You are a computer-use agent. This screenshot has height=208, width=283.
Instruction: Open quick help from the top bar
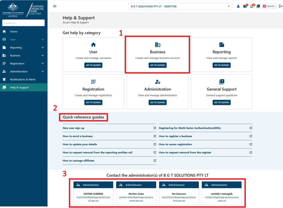(x=259, y=6)
